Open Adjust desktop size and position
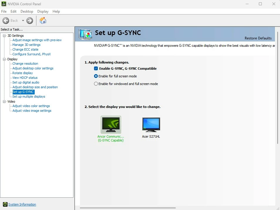The width and height of the screenshot is (280, 210). pos(35,87)
